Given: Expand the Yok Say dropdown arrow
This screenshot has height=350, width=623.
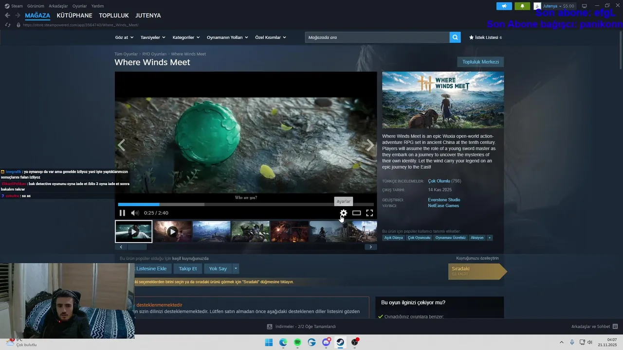Looking at the screenshot, I should click(x=236, y=268).
